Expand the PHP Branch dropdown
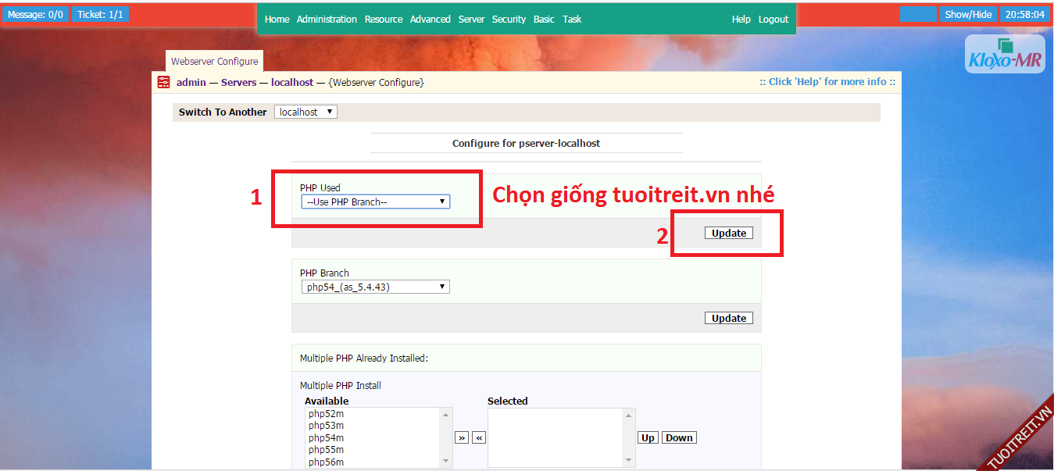Viewport: 1054px width, 471px height. pyautogui.click(x=375, y=287)
